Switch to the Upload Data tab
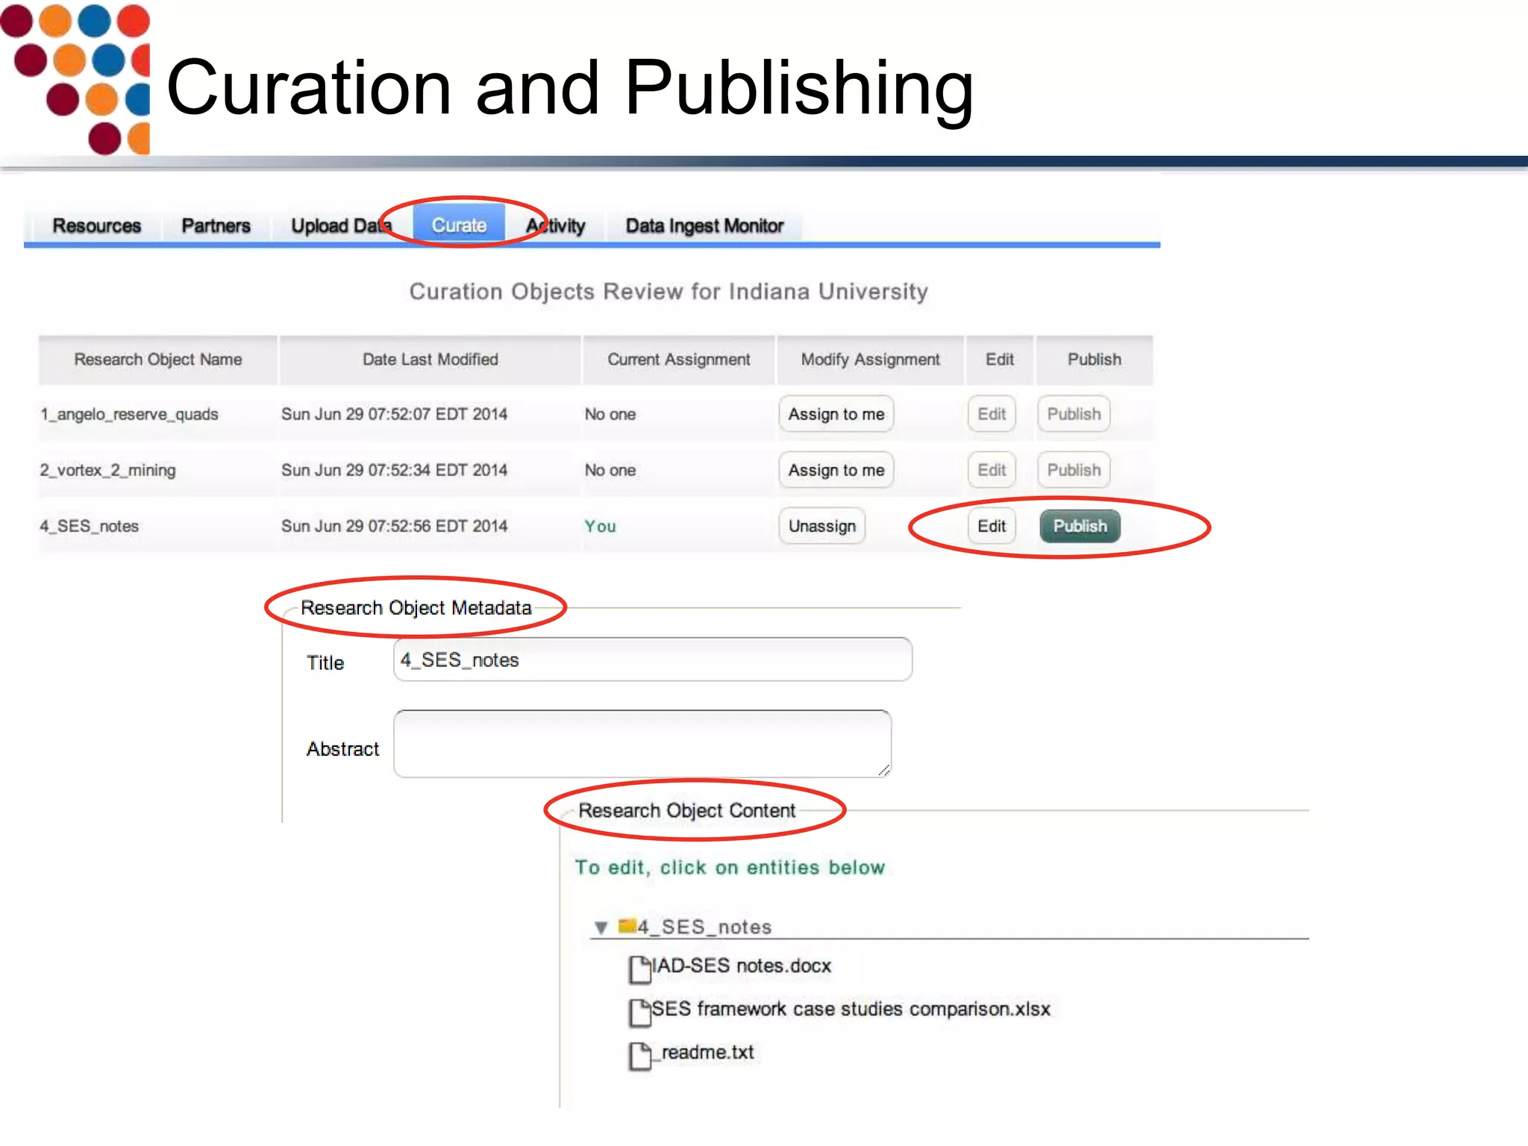The height and width of the screenshot is (1146, 1528). coord(341,225)
